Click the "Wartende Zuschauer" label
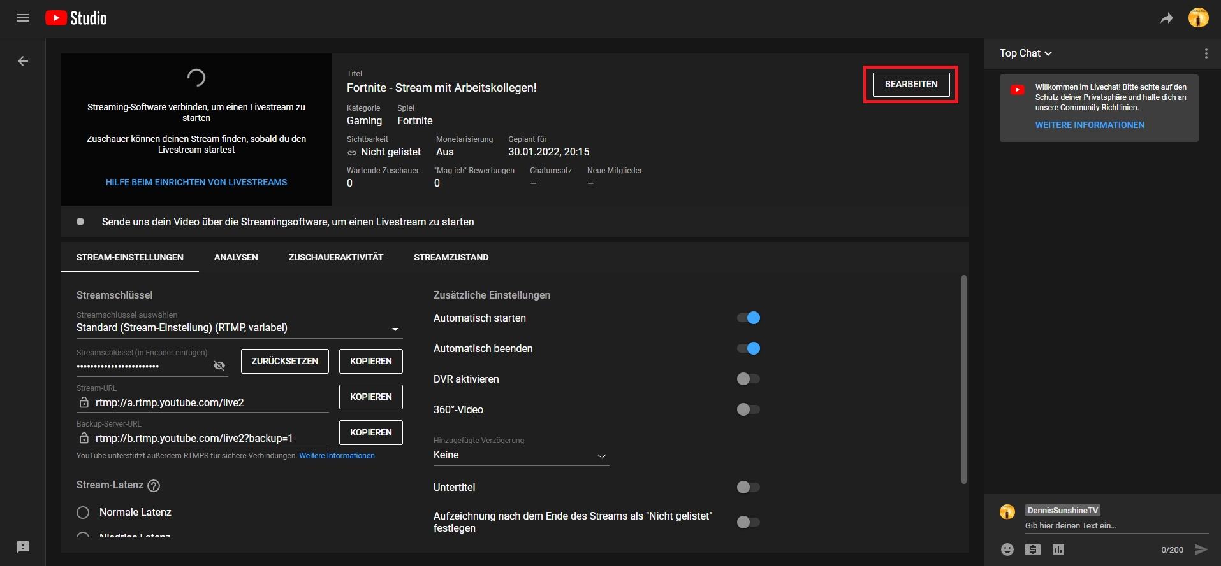 383,171
